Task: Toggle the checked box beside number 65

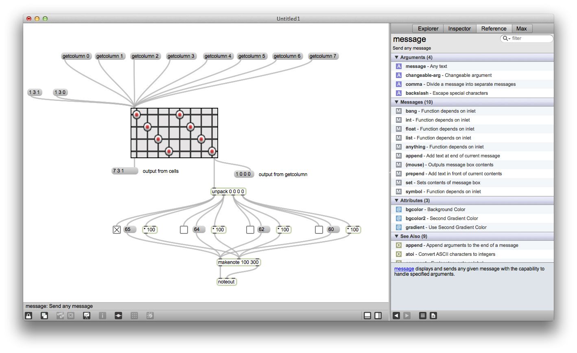Action: (x=116, y=229)
